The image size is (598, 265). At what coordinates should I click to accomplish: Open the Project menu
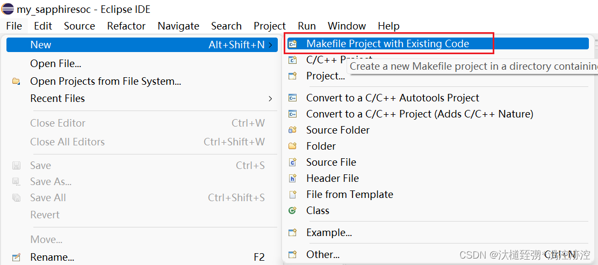(270, 26)
